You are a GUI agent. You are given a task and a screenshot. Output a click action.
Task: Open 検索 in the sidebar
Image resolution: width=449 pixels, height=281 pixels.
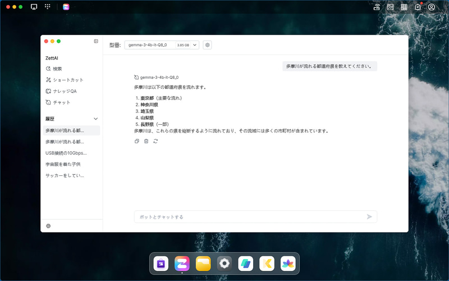coord(54,69)
